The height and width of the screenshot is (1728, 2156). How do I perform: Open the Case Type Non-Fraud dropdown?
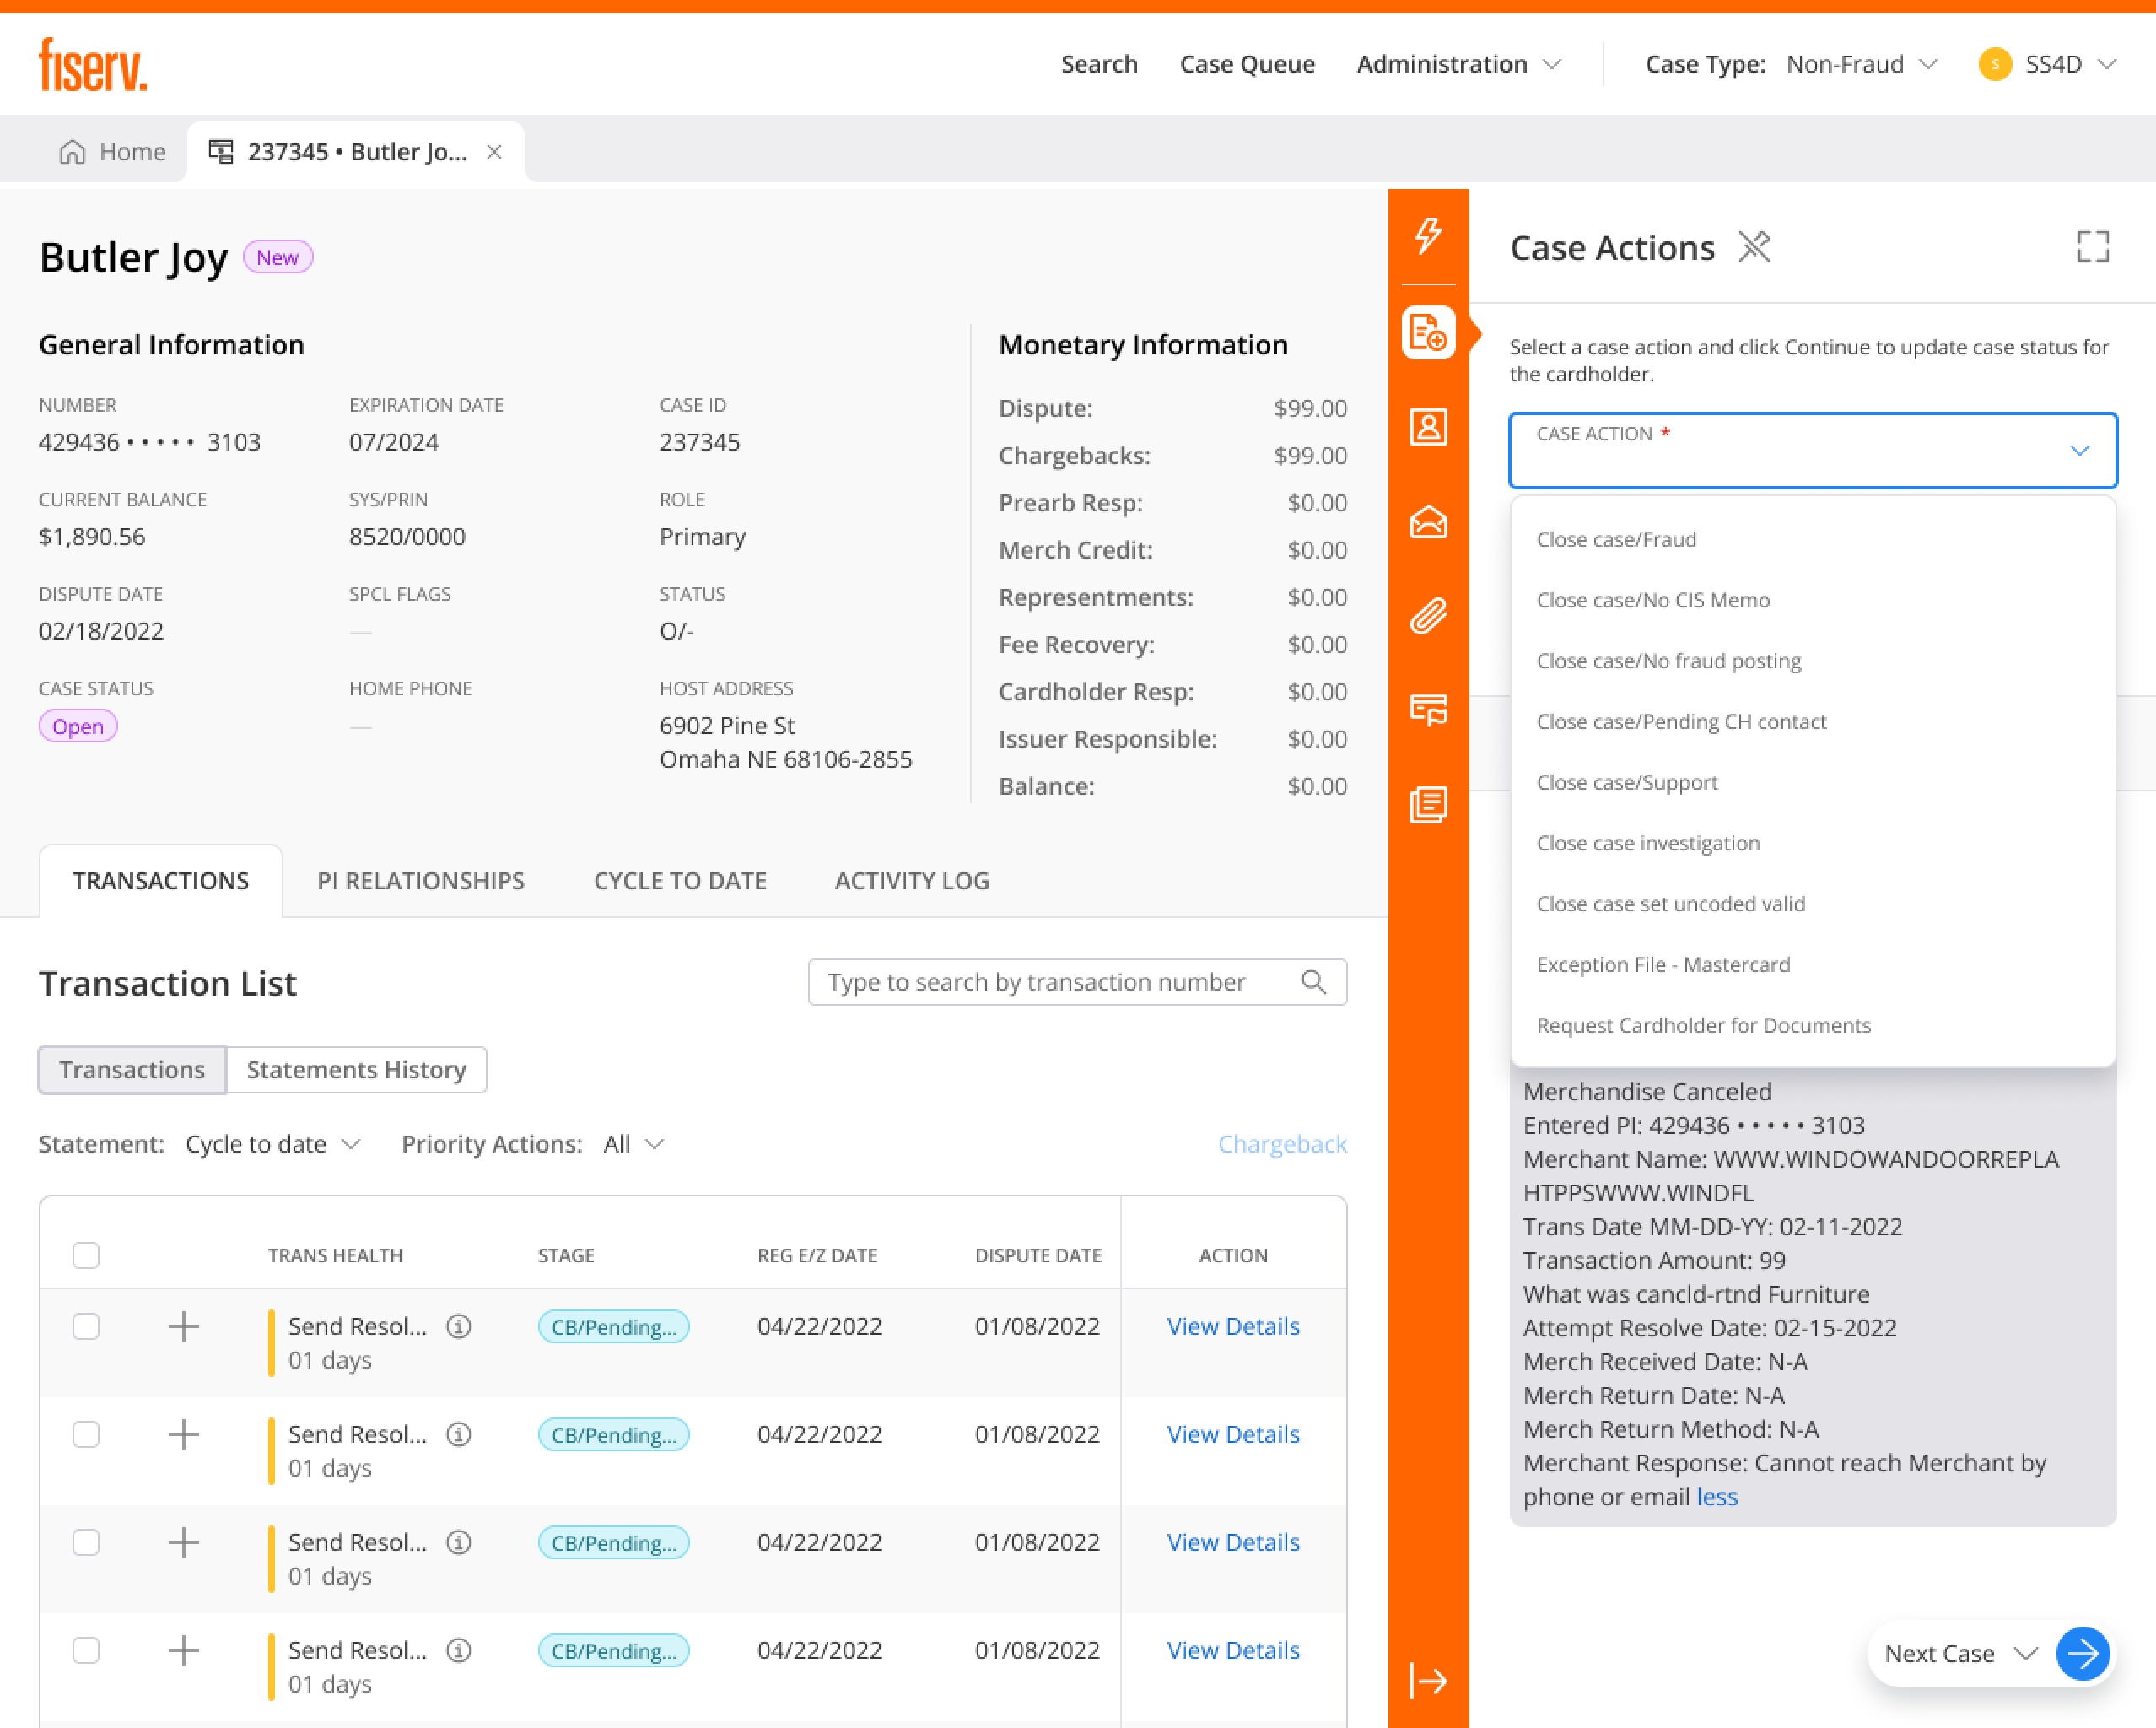click(1862, 64)
